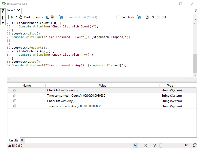The width and height of the screenshot is (198, 148).
Task: Click the Search NuGet input field
Action: [91, 17]
